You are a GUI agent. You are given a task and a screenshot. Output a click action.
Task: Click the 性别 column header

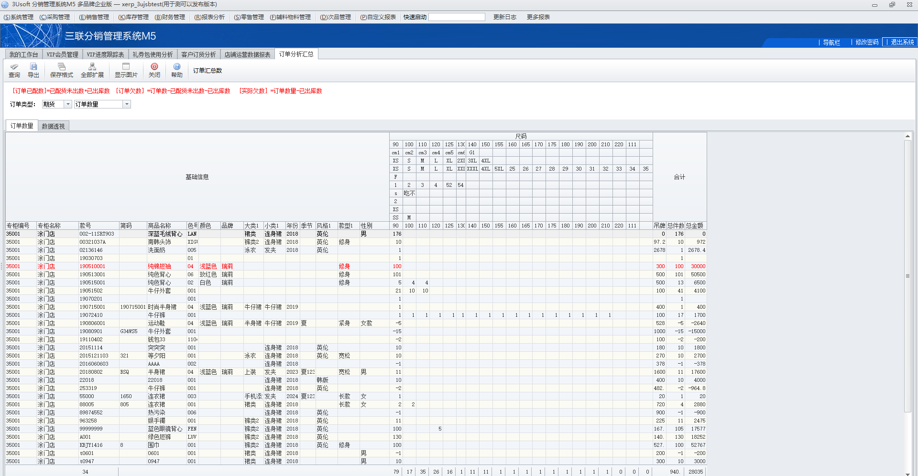374,226
